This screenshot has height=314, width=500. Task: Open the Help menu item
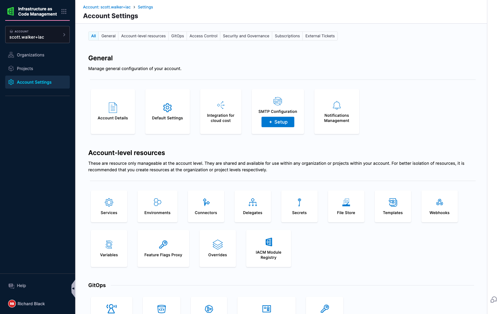click(x=21, y=286)
